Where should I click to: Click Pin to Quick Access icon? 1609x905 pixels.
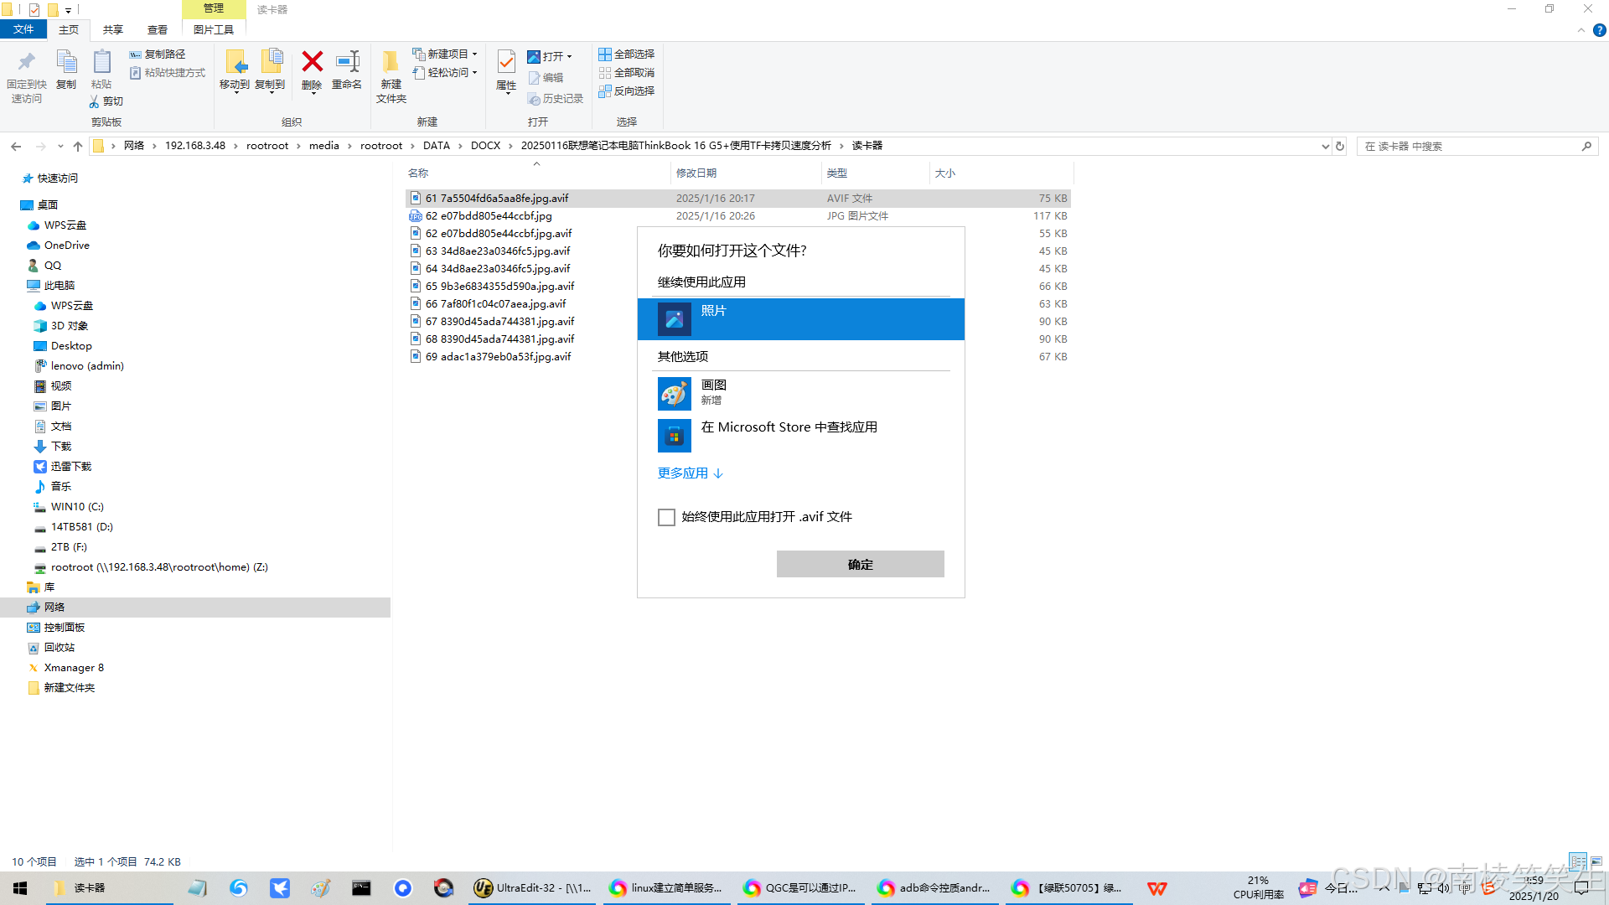tap(26, 62)
